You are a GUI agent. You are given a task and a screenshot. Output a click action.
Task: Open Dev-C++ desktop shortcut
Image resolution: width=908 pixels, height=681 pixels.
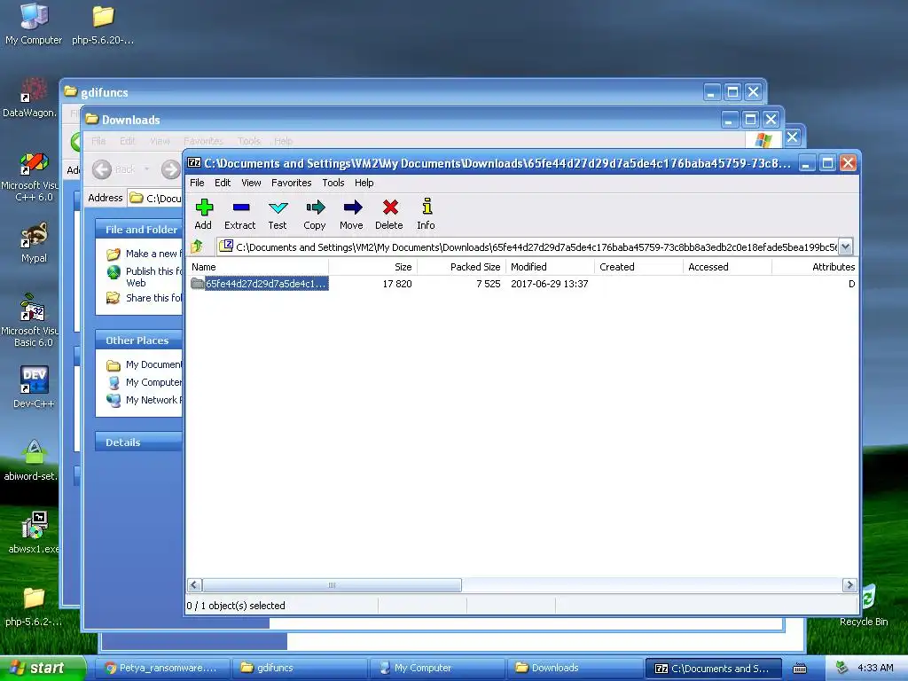tap(35, 387)
